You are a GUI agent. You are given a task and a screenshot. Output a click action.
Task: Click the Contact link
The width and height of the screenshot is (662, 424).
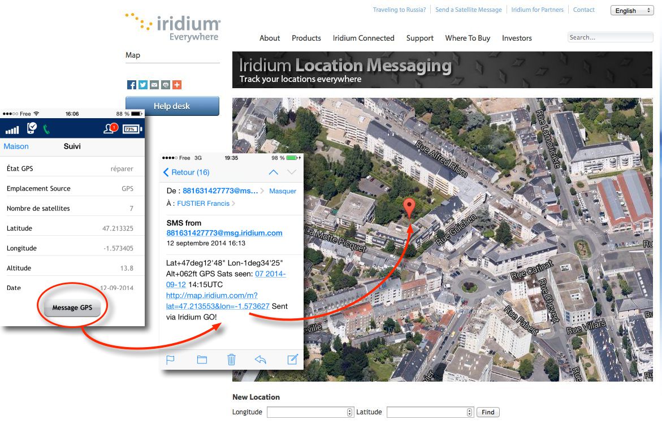click(x=584, y=10)
